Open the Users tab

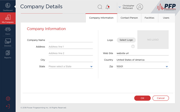pos(166,18)
